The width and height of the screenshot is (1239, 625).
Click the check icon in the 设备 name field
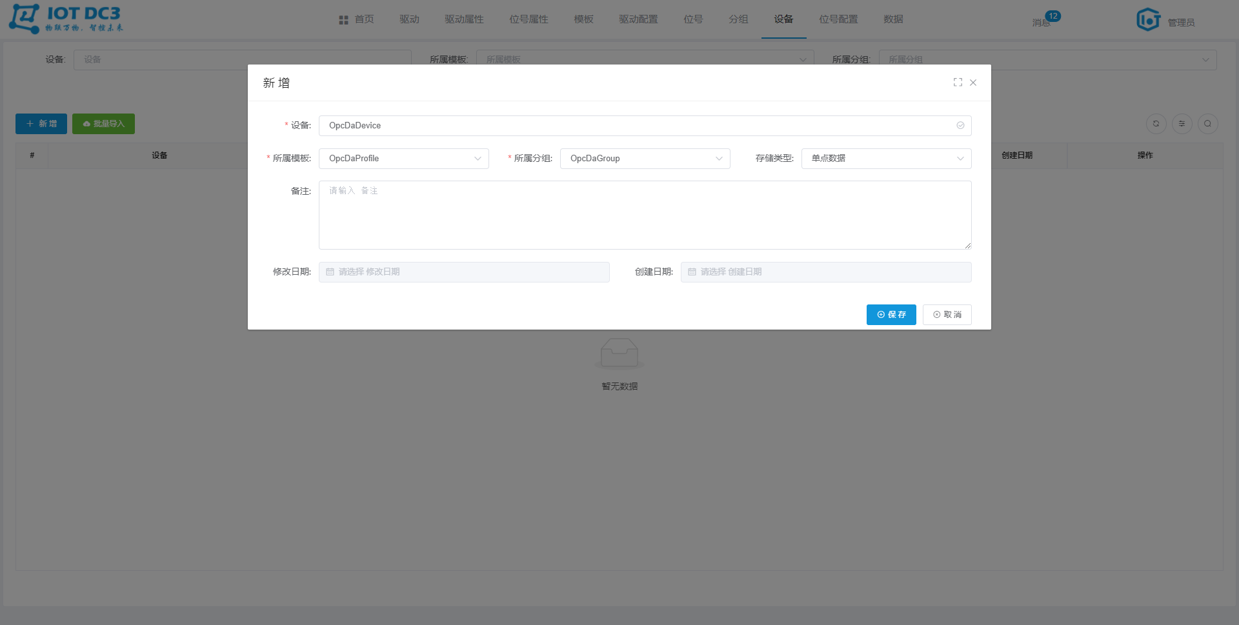pos(960,126)
